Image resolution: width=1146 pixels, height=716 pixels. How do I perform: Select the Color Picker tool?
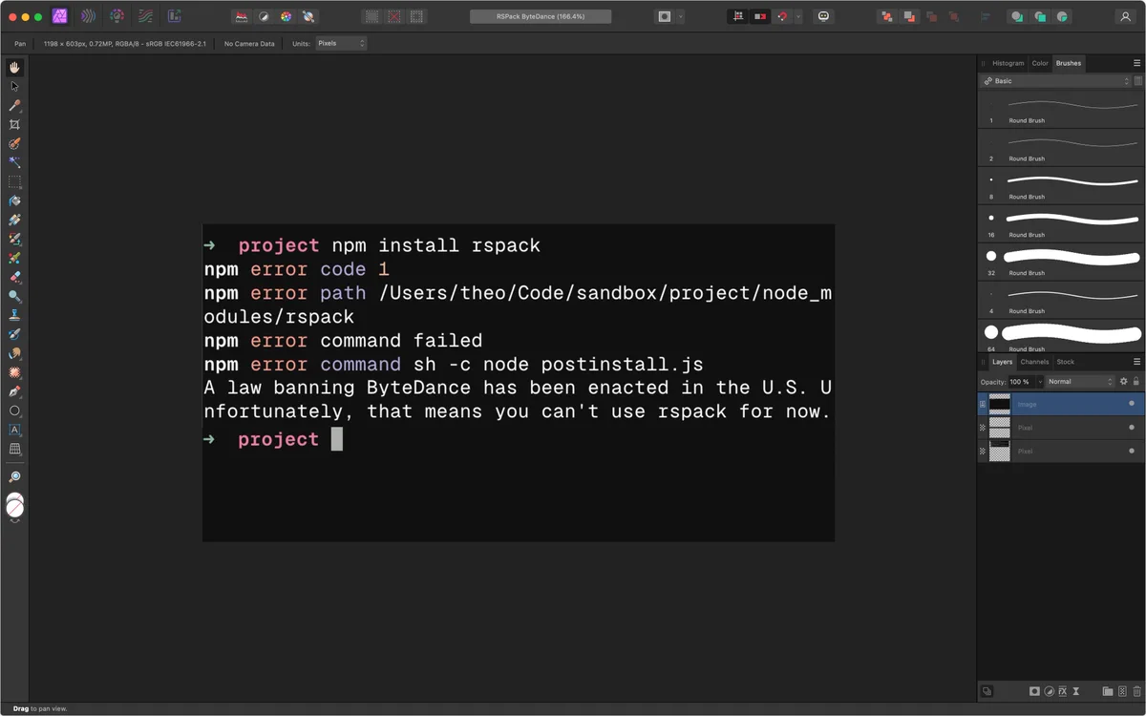tap(14, 105)
